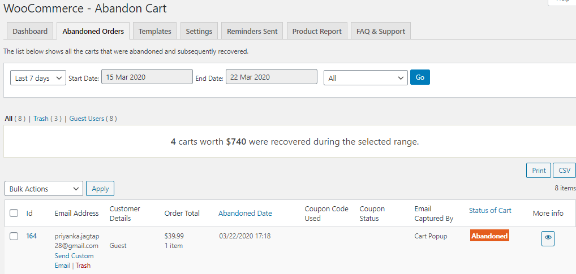Click the recovered carts summary text
The height and width of the screenshot is (274, 576).
coord(295,142)
